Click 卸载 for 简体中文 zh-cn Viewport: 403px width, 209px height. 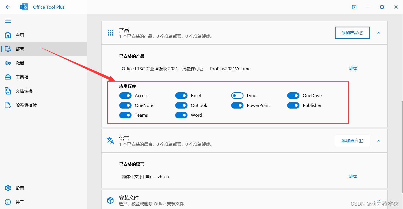click(353, 176)
